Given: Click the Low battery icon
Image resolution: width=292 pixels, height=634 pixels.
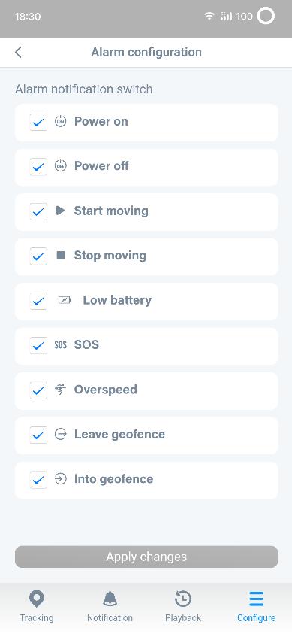Looking at the screenshot, I should pyautogui.click(x=64, y=300).
